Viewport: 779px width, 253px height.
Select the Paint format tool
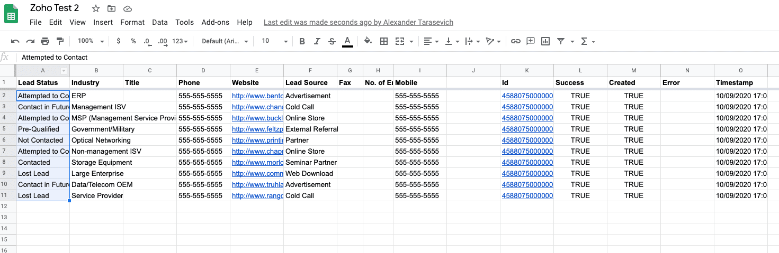click(x=60, y=41)
